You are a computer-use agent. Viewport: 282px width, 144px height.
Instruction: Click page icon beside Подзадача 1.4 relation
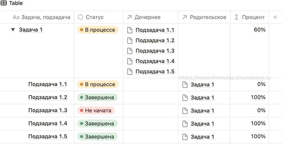[130, 61]
